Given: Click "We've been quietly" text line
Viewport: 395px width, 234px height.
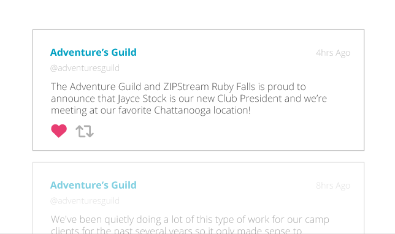Looking at the screenshot, I should point(190,220).
